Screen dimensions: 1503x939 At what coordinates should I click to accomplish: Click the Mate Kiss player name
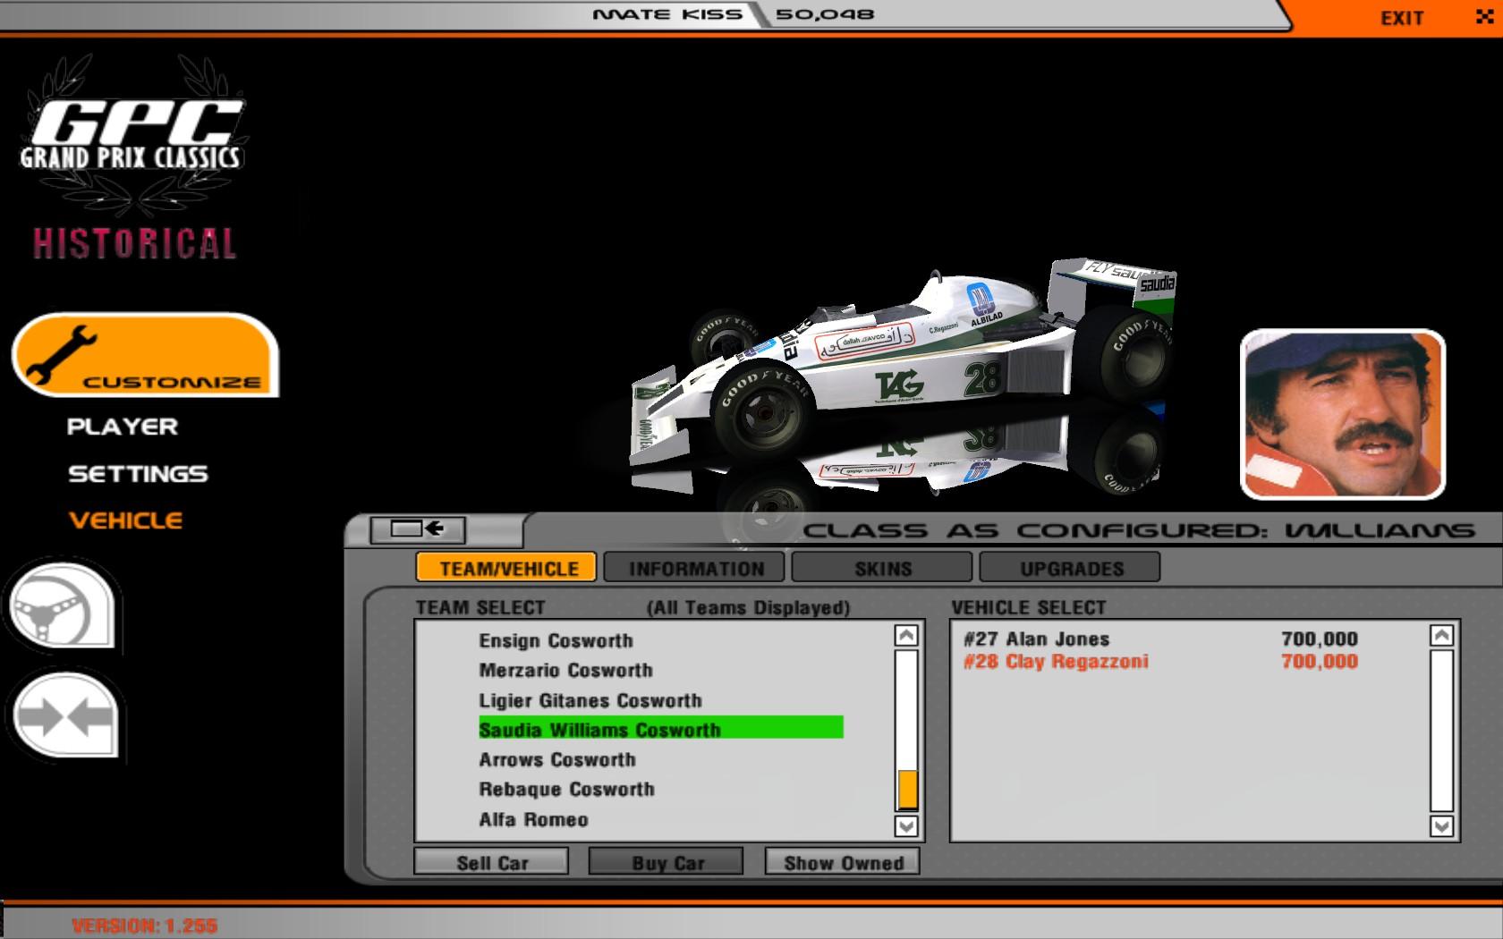coord(667,14)
